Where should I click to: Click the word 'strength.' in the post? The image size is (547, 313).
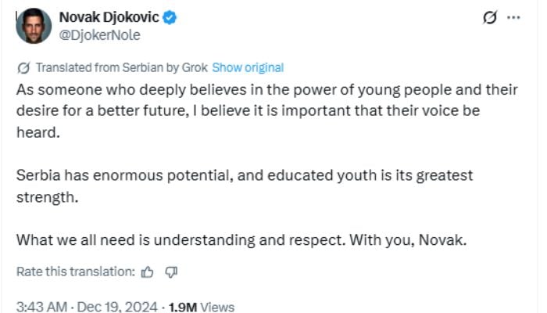47,196
